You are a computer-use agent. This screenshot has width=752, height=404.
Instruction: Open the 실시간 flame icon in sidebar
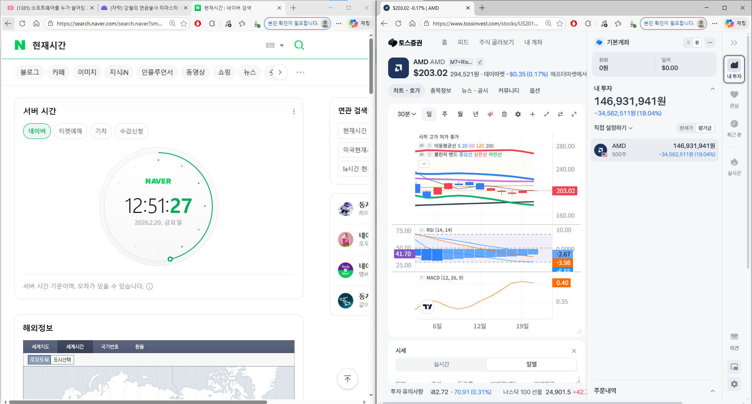[x=734, y=162]
